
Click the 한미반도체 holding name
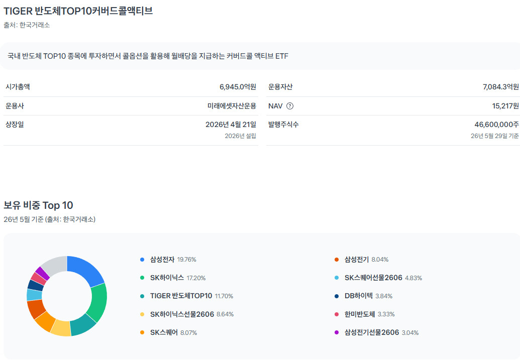(x=360, y=314)
